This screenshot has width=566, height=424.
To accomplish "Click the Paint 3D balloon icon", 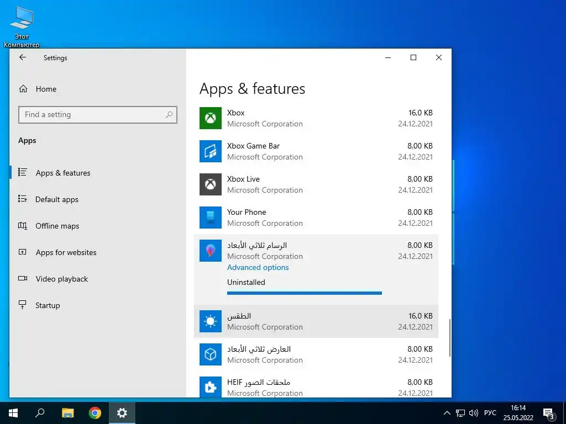I will point(211,251).
